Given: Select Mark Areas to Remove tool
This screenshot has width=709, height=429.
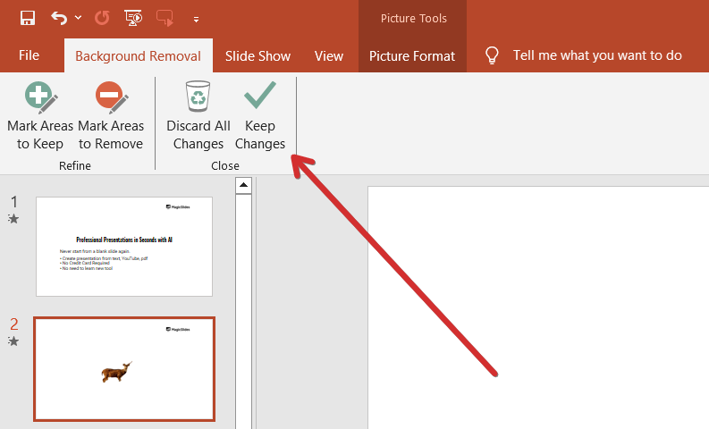Looking at the screenshot, I should coord(111,115).
